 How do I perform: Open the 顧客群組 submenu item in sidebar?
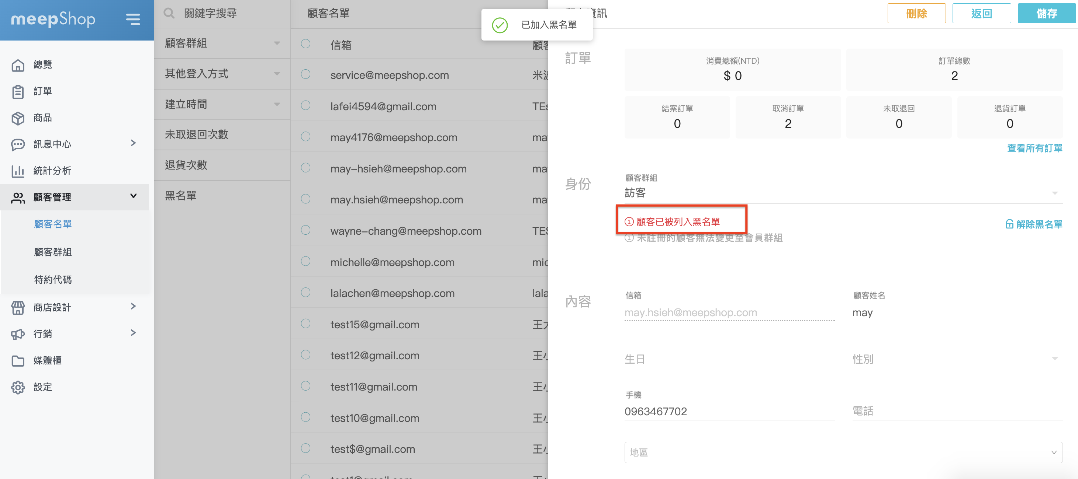click(53, 252)
